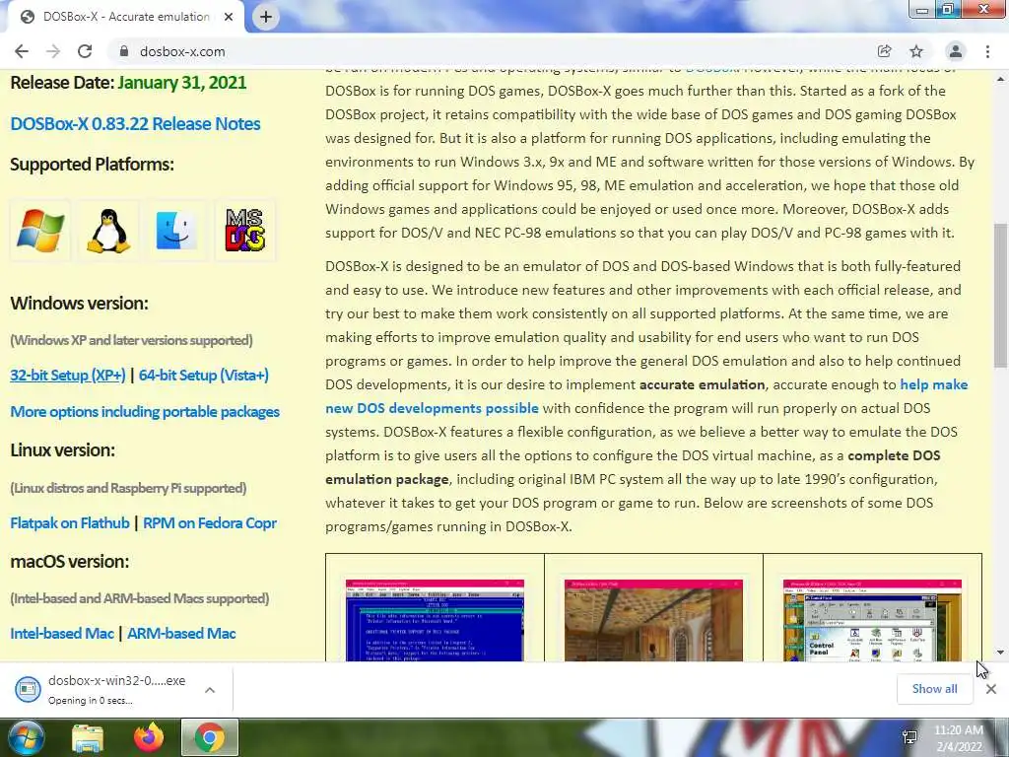
Task: Share this page icon in address bar
Action: tap(884, 51)
